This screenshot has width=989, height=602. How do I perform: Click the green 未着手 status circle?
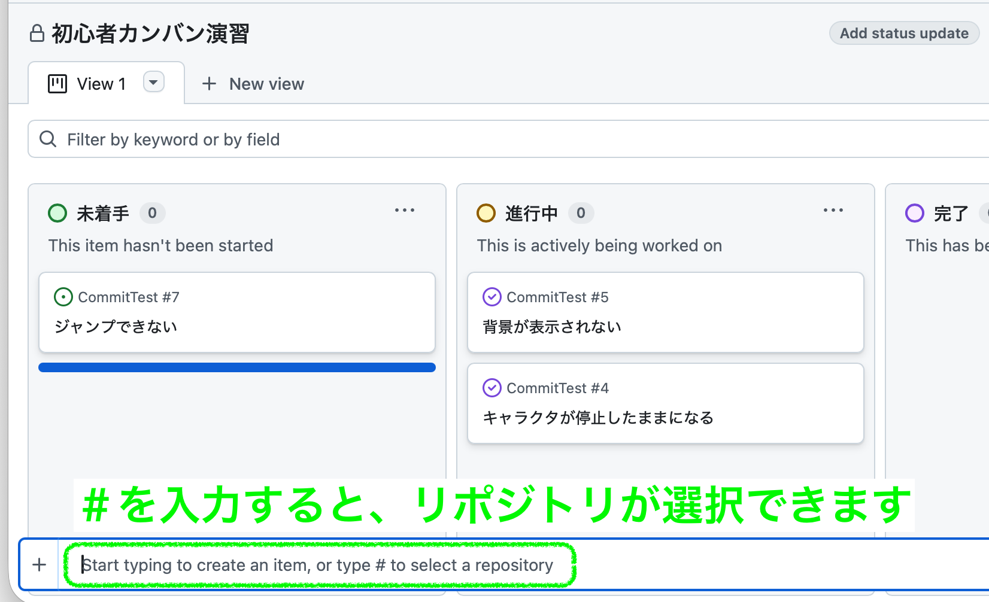[57, 213]
